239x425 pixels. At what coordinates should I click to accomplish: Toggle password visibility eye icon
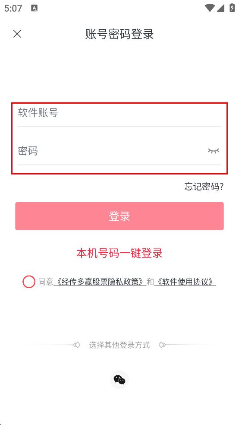pos(213,151)
